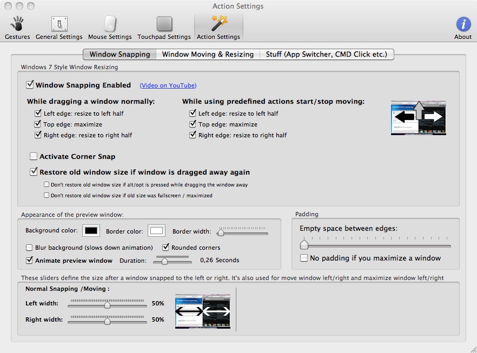Click the Left width slider

click(107, 305)
